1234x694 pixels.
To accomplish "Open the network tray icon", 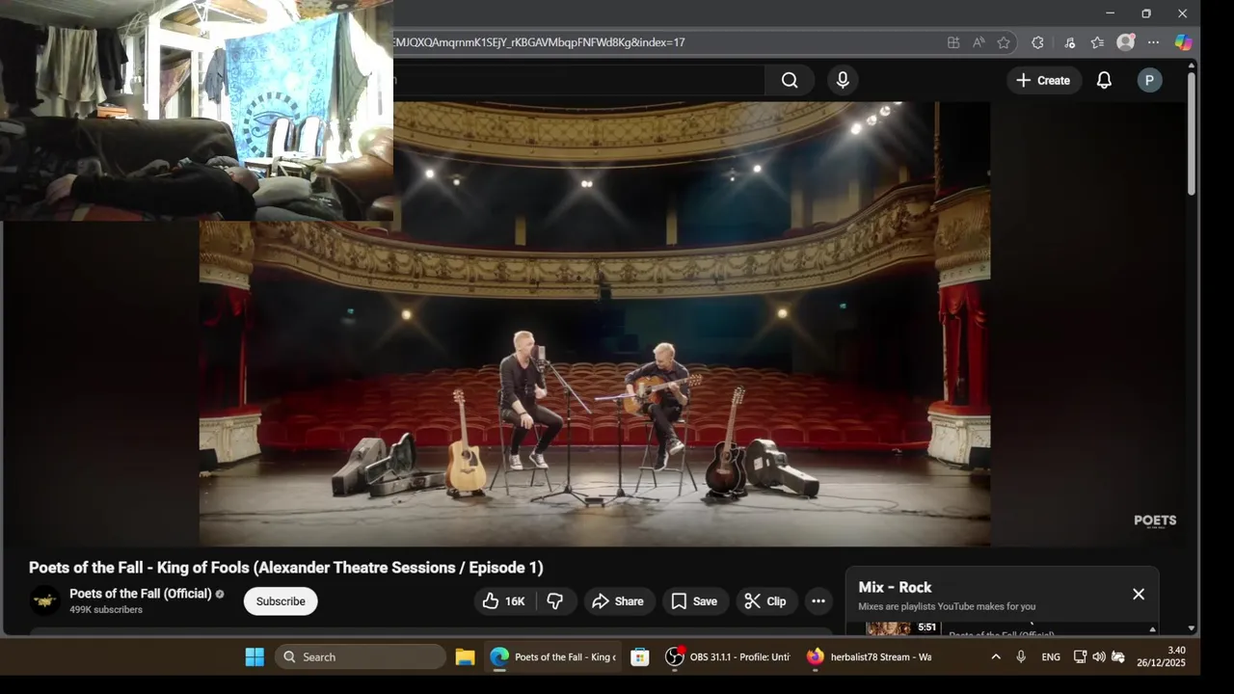I will click(x=1080, y=657).
